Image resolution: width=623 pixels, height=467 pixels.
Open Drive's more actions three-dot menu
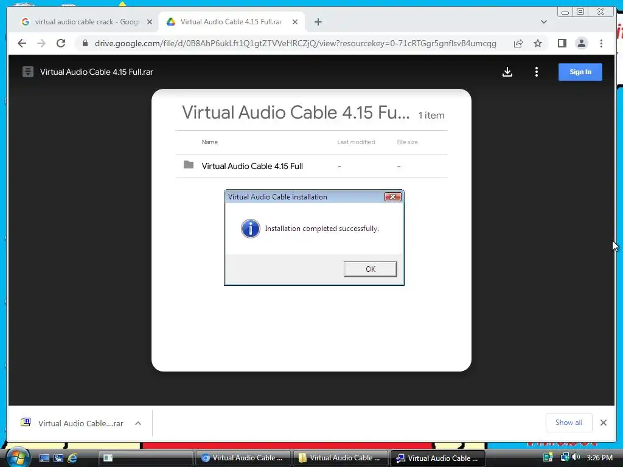click(537, 72)
